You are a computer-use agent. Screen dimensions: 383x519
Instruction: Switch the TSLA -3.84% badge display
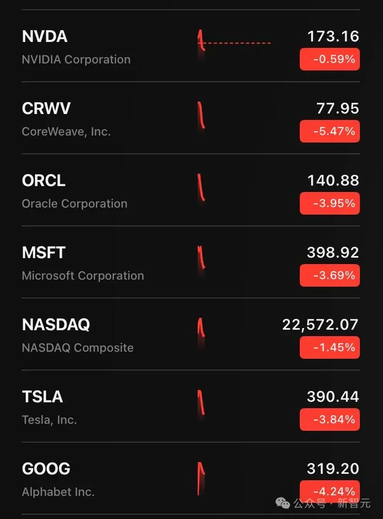click(x=329, y=420)
